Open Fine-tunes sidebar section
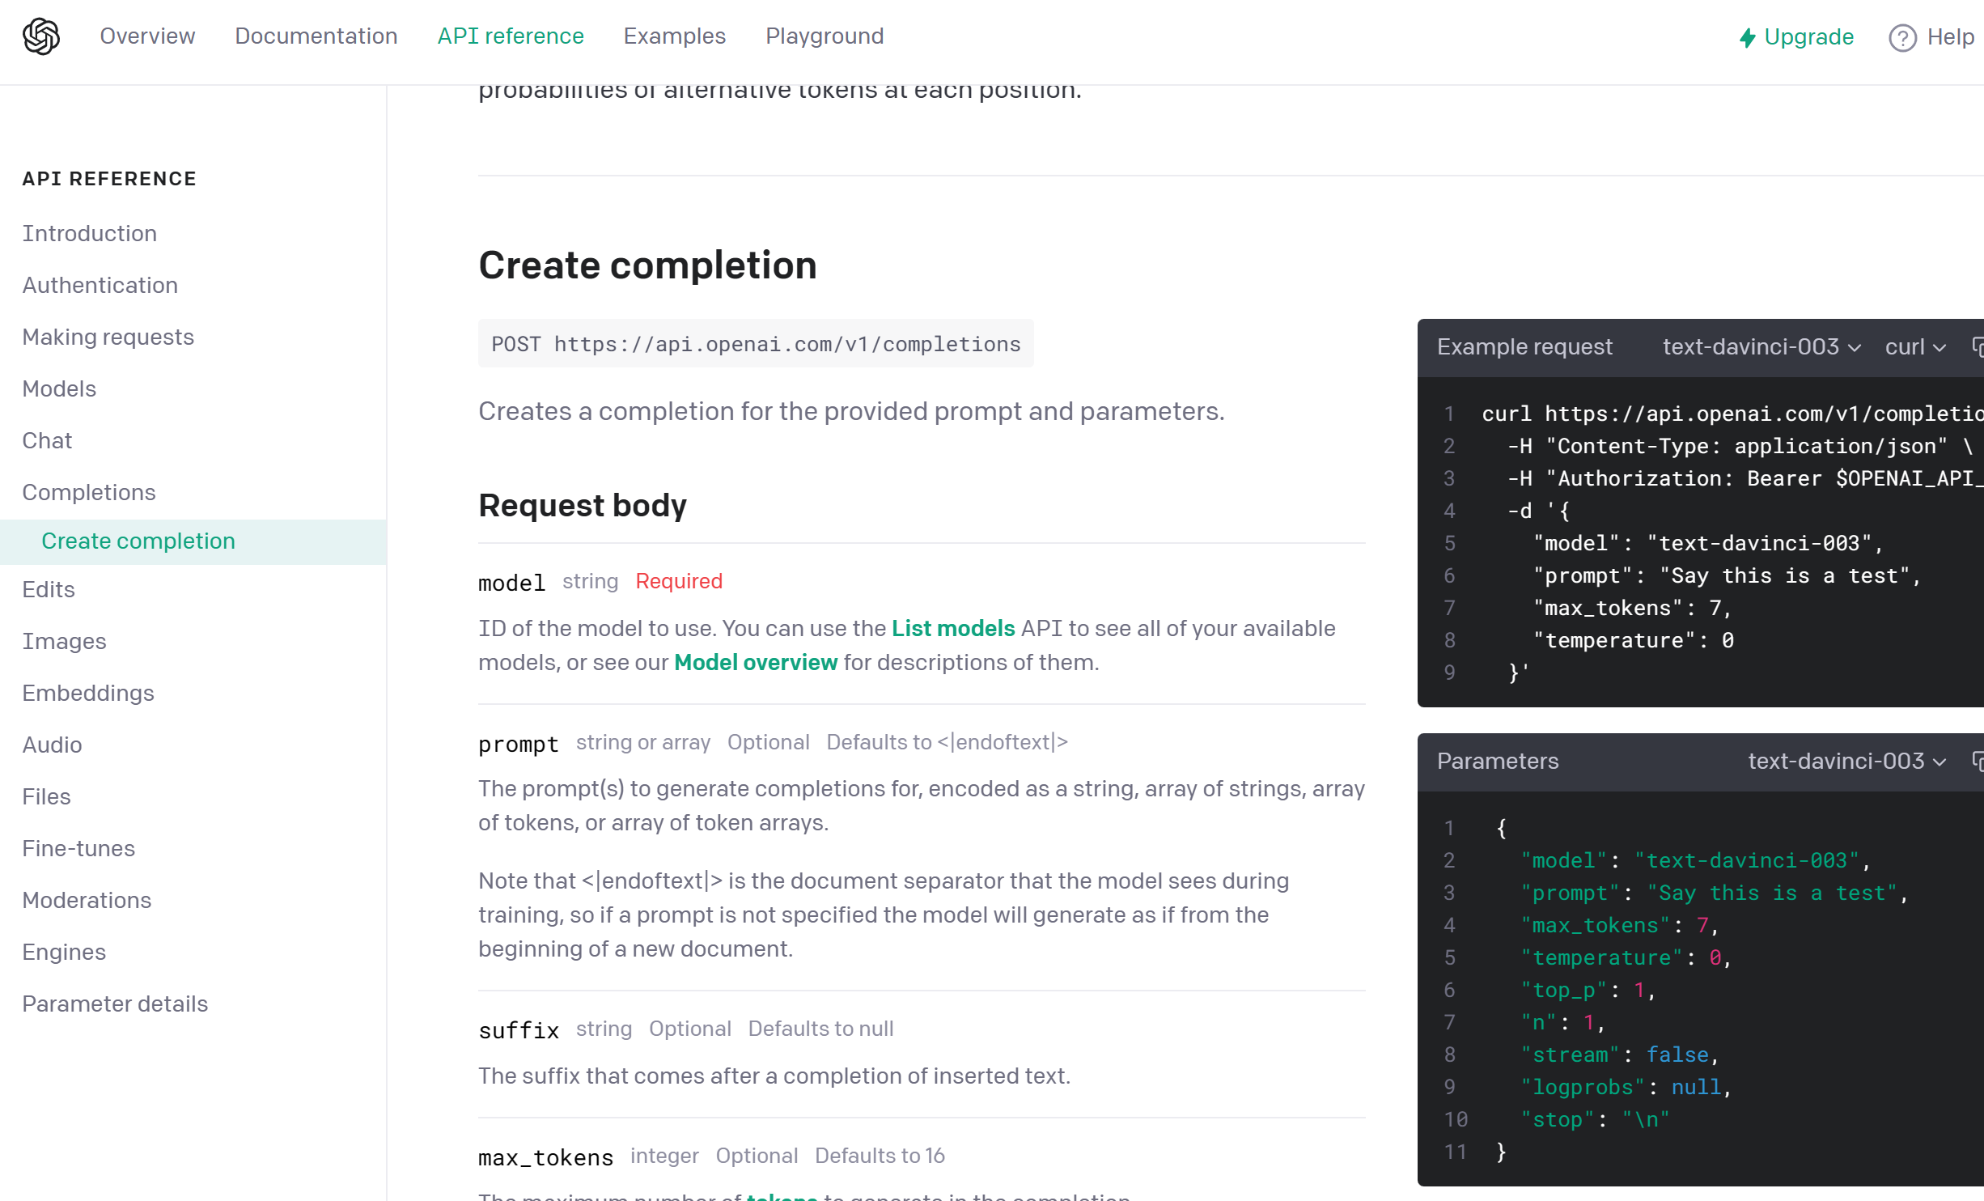This screenshot has height=1201, width=1984. (x=78, y=848)
